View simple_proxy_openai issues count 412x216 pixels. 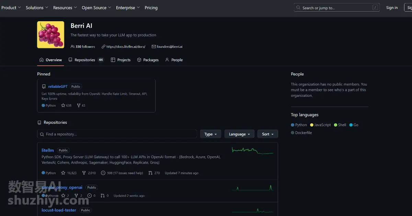point(91,195)
